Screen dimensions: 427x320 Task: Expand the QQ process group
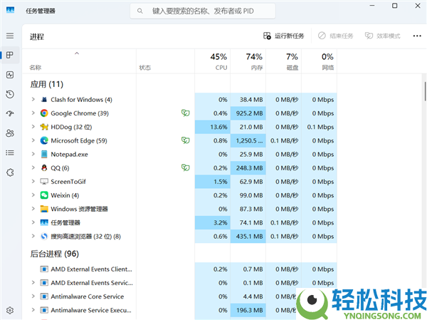pyautogui.click(x=33, y=167)
